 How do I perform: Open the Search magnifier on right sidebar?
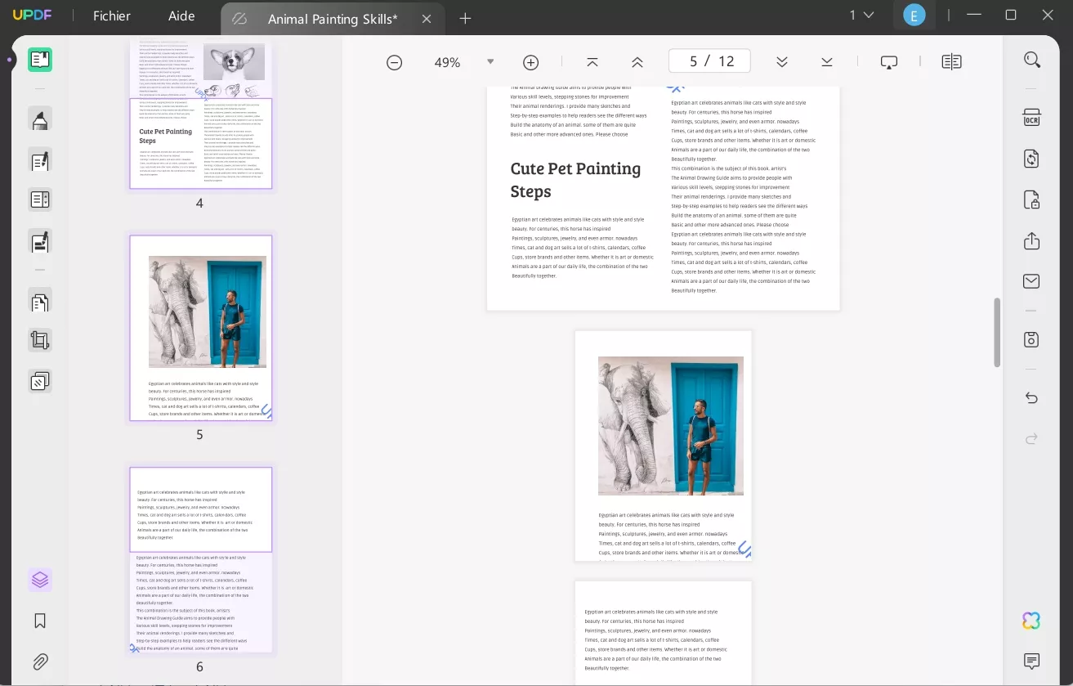click(1031, 60)
